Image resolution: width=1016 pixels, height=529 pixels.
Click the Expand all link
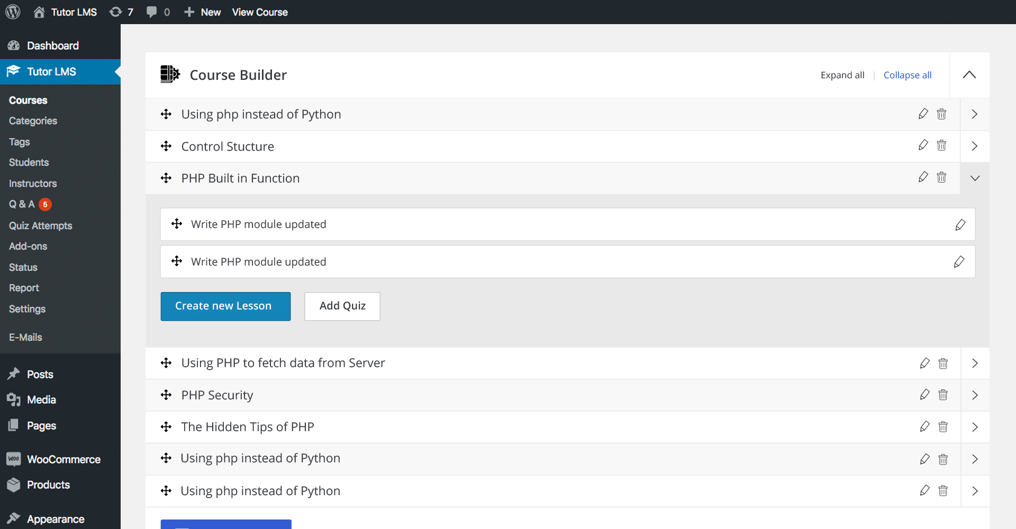pyautogui.click(x=842, y=75)
